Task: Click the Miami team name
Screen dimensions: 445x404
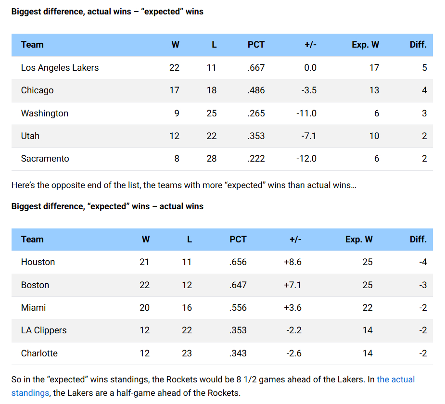Action: [x=34, y=308]
